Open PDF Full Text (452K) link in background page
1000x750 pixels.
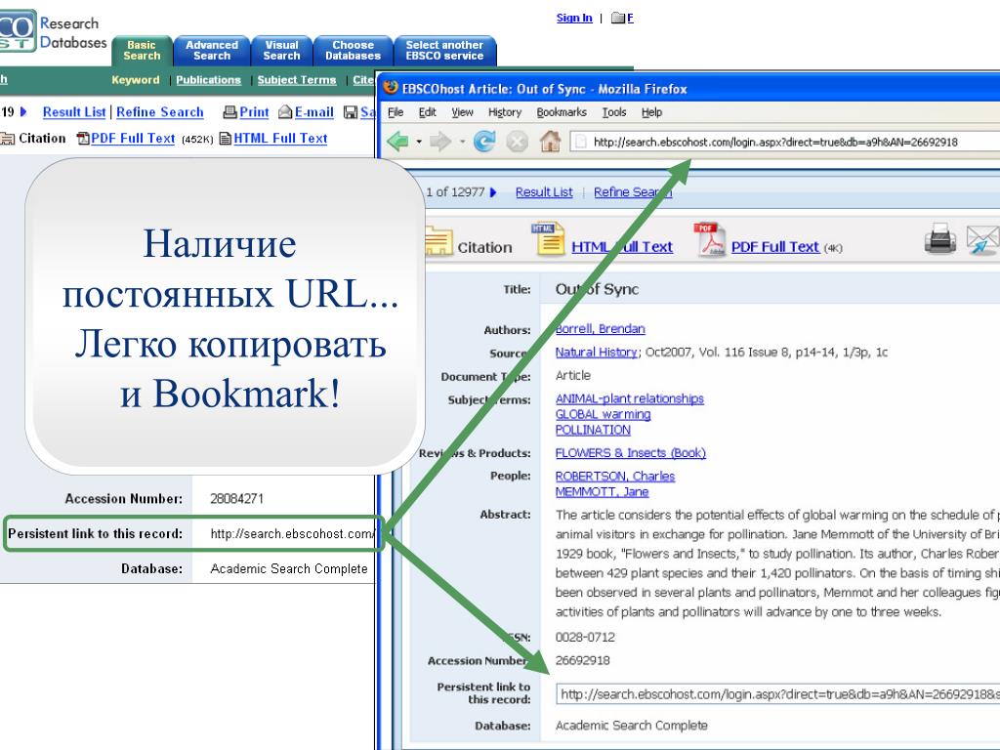tap(133, 139)
